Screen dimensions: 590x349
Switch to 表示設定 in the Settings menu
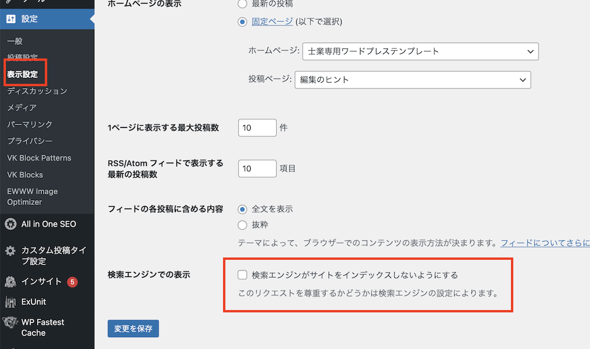22,73
